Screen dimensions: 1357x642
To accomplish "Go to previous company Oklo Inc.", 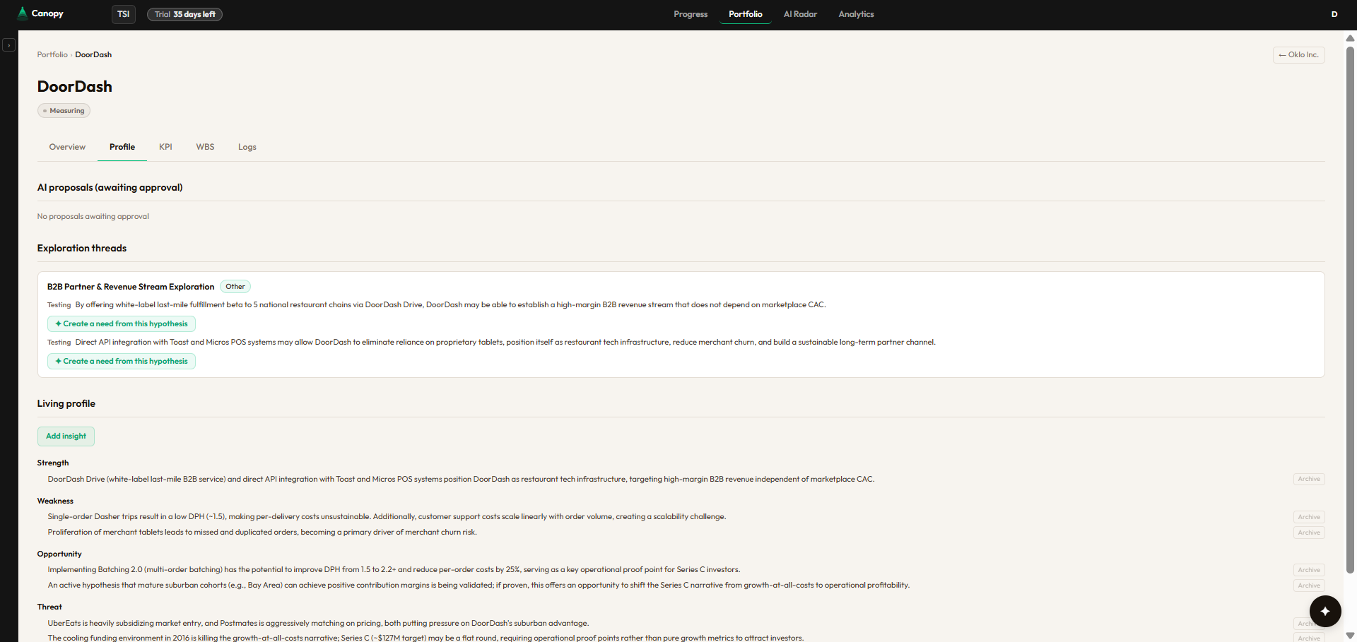I will click(1299, 54).
